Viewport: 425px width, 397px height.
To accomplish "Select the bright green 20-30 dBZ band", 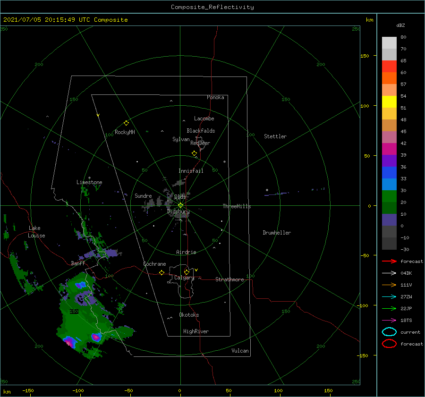I will click(389, 196).
